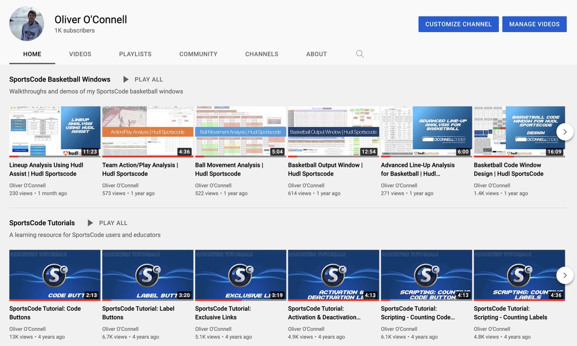
Task: Click title Ball Movement Analysis
Action: coord(229,169)
